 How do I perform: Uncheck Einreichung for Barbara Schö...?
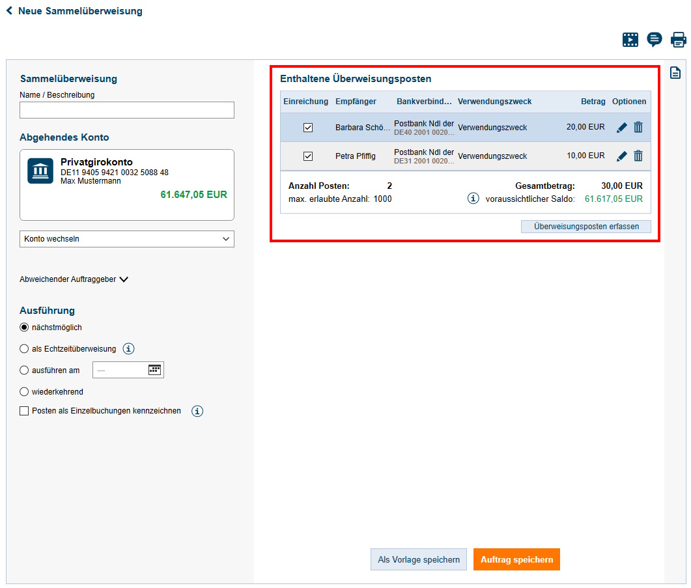[x=308, y=128]
